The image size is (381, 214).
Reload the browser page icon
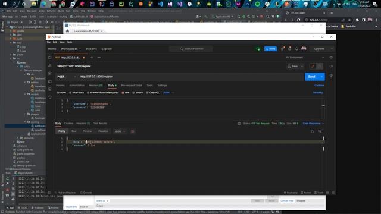(x=298, y=20)
